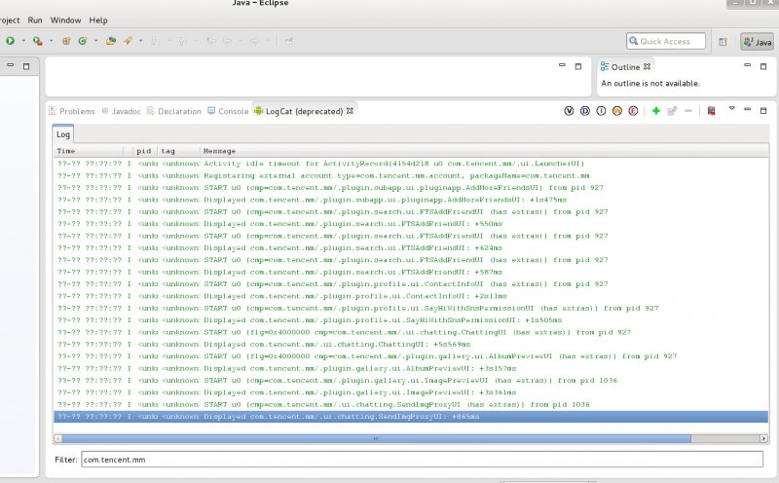Expand the external tools dropdown arrow

pyautogui.click(x=52, y=41)
